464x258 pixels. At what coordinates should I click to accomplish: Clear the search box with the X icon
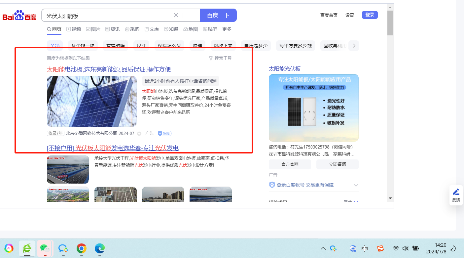tap(176, 15)
